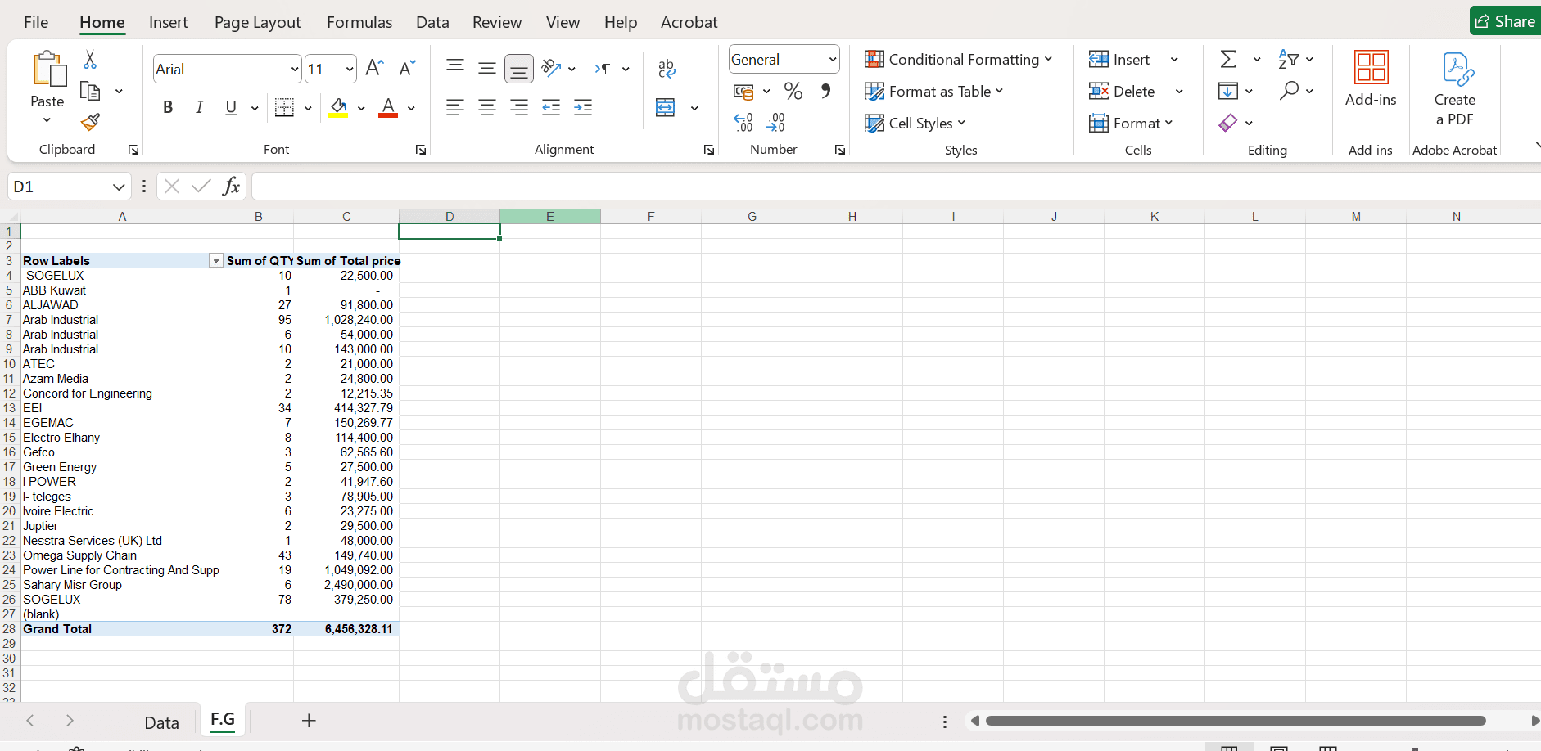The width and height of the screenshot is (1541, 751).
Task: Click the Insert cells button
Action: click(x=1118, y=60)
